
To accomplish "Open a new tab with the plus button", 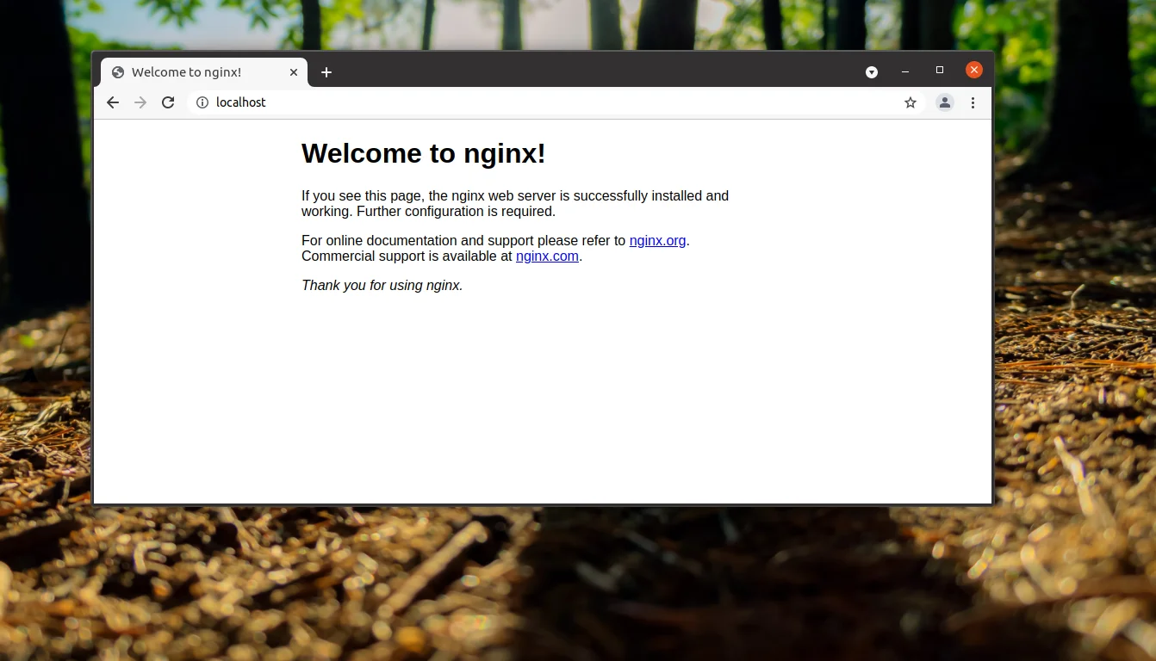I will (326, 73).
